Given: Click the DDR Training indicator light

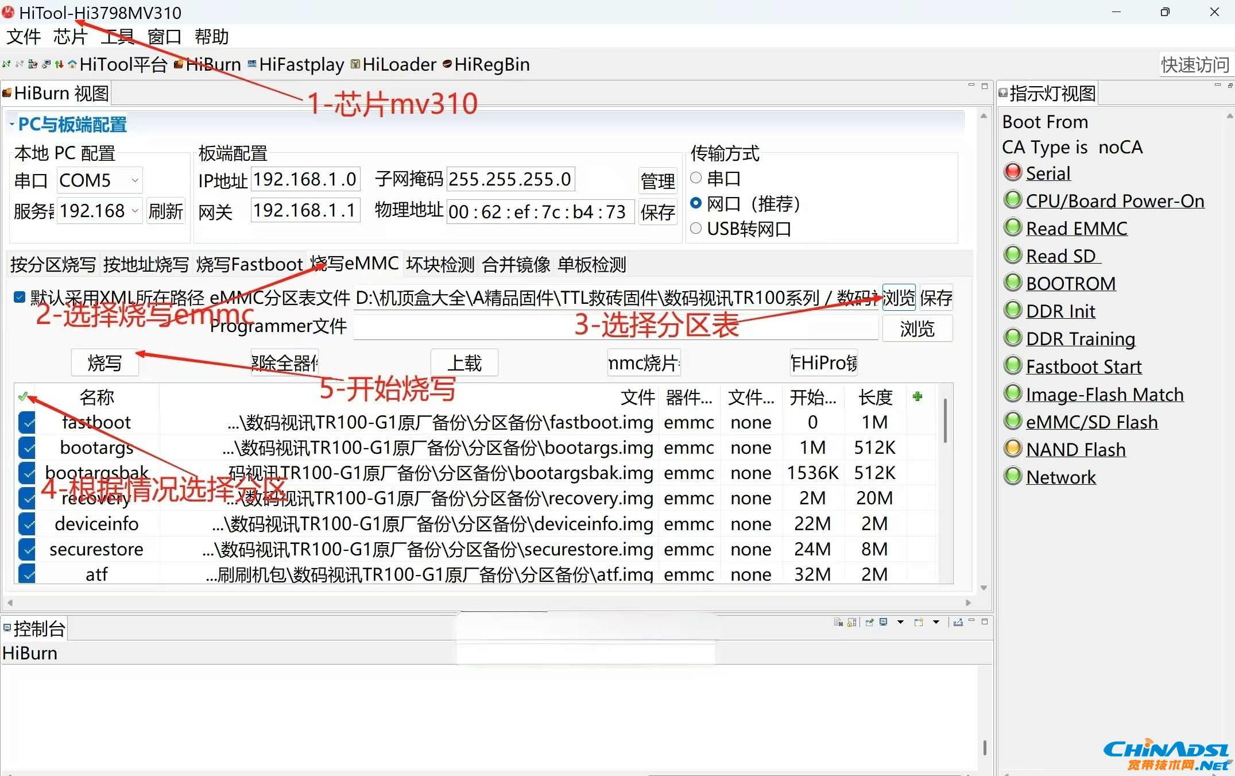Looking at the screenshot, I should [1013, 337].
